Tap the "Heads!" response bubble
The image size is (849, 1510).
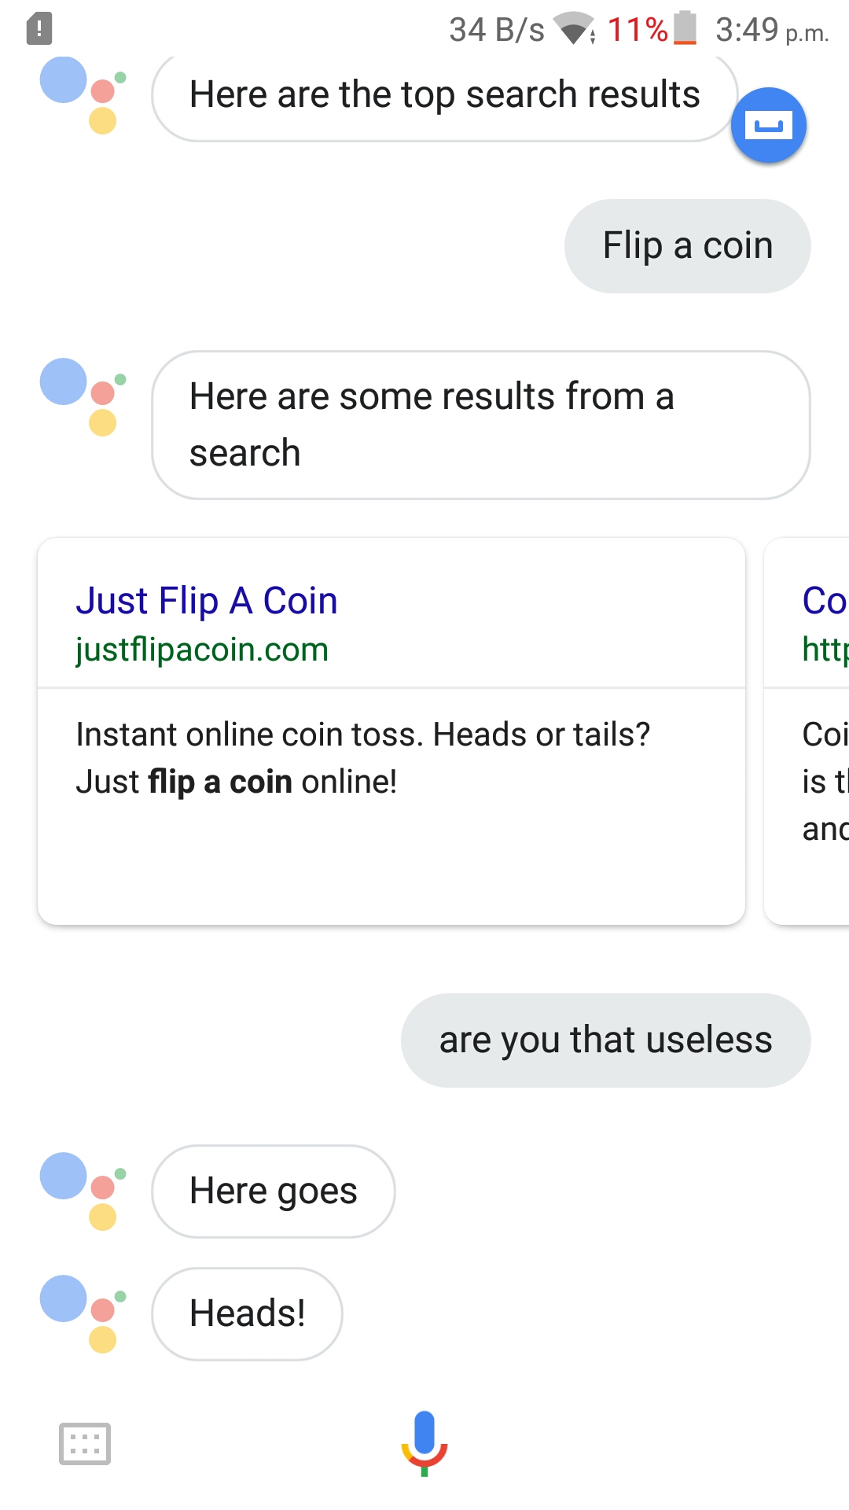pyautogui.click(x=247, y=1314)
